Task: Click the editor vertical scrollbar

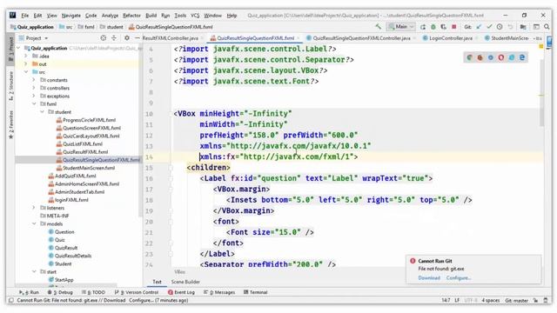Action: pyautogui.click(x=541, y=93)
